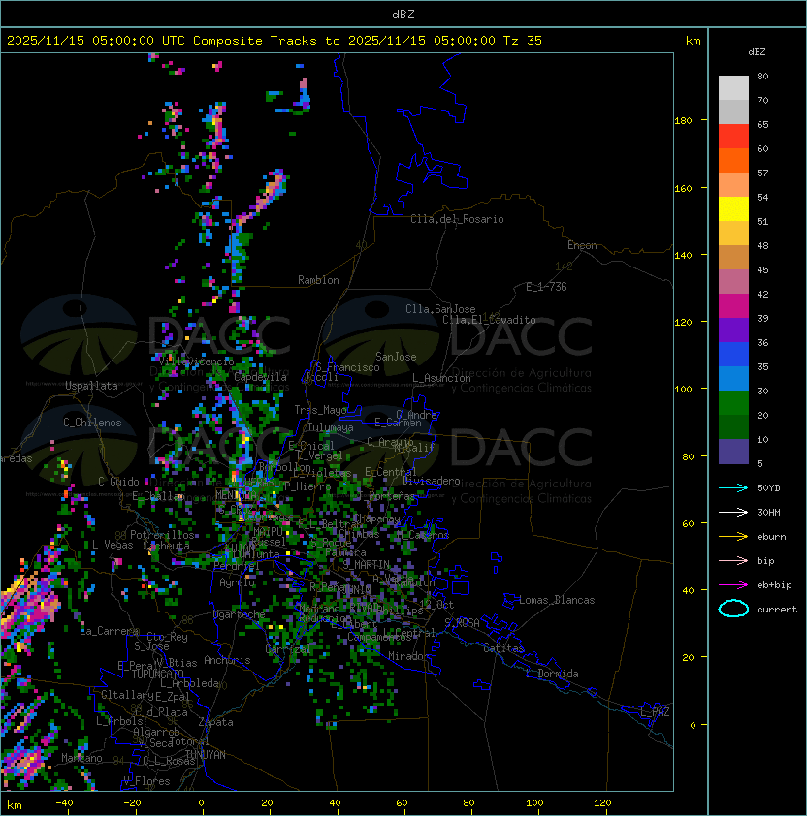
Task: Click the pink bip arrow legend icon
Action: tap(733, 560)
